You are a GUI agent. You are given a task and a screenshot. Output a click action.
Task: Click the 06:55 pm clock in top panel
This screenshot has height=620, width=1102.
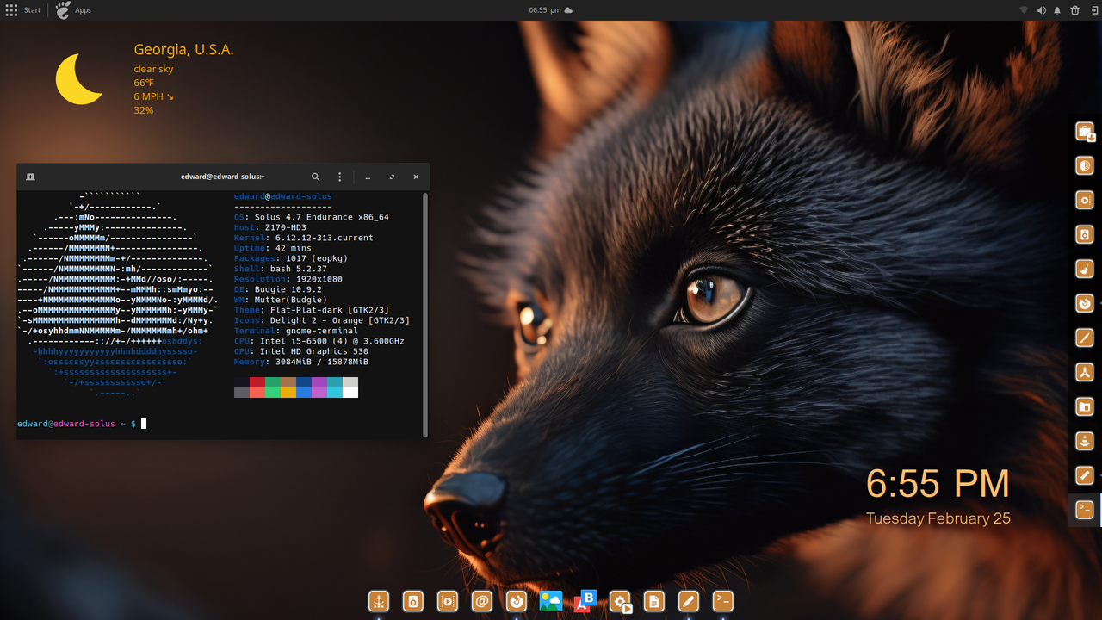tap(544, 10)
